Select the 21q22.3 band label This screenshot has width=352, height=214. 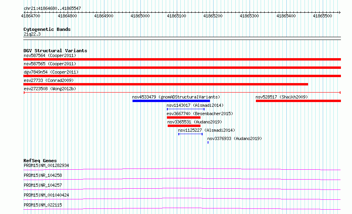point(32,34)
